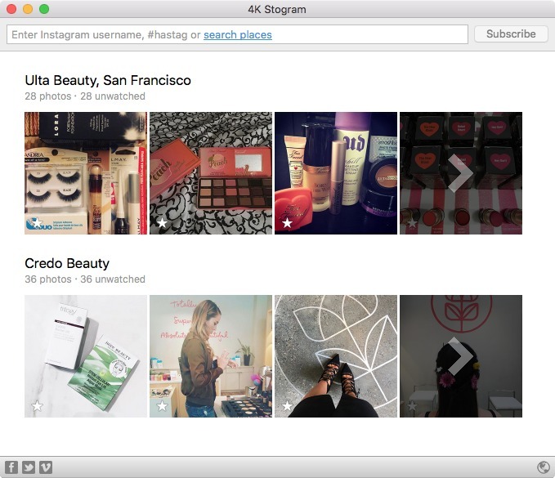555x478 pixels.
Task: Star the Ulta eyelashes and concealer photo
Action: pos(37,223)
